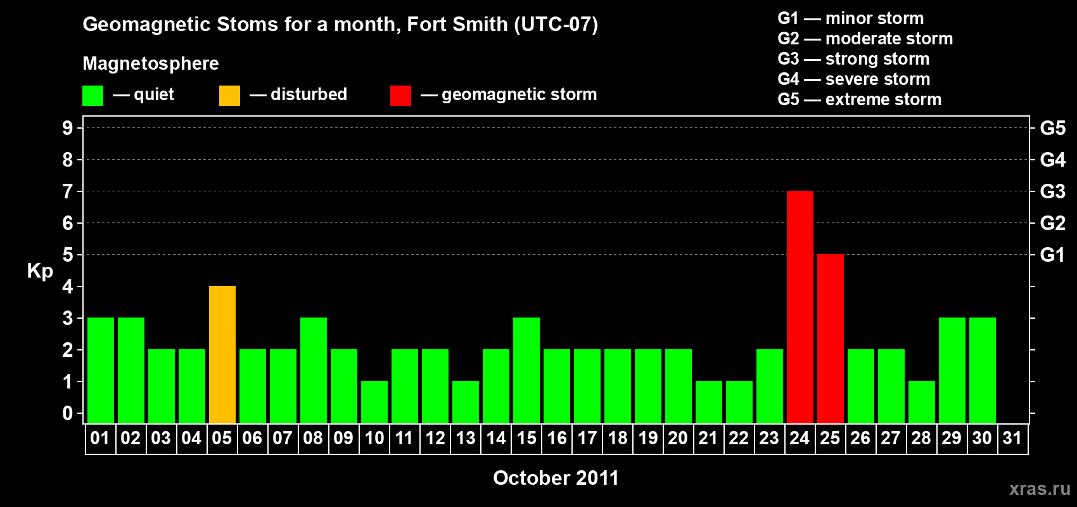Screen dimensions: 1077x507
Task: Click the date label 31
Action: pos(1012,439)
